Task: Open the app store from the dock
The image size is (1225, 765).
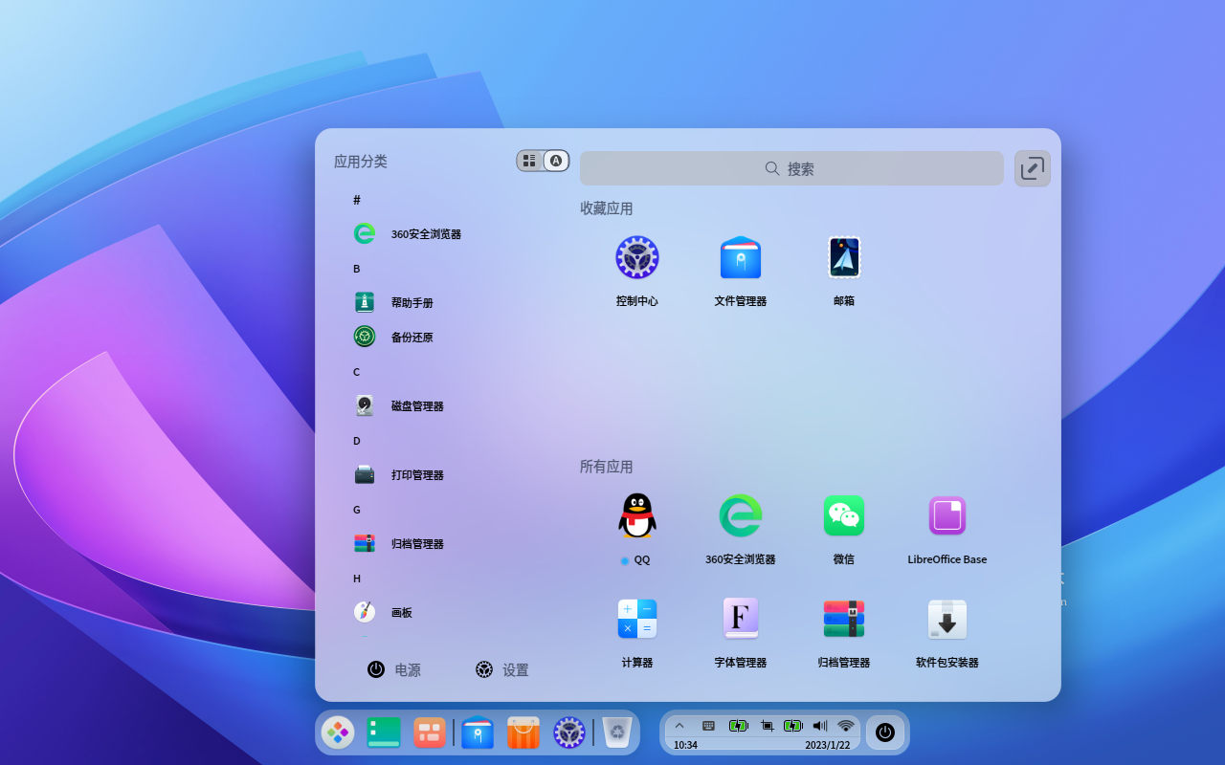Action: tap(523, 732)
